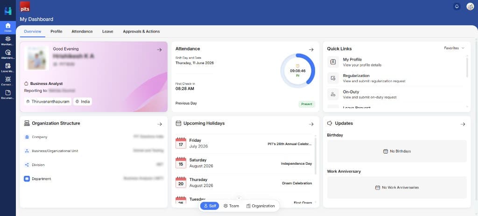Screen dimensions: 478x216
Task: Click the No Work Anniversaries message
Action: click(397, 188)
